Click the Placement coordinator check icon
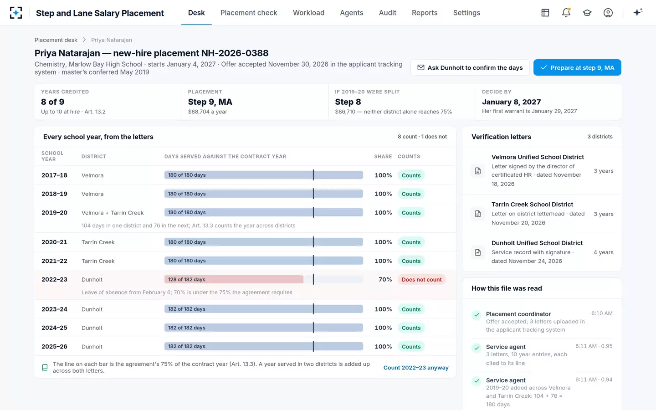Image resolution: width=656 pixels, height=410 pixels. point(477,315)
